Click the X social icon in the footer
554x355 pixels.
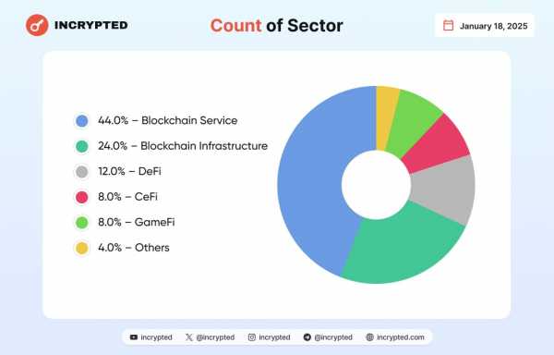click(189, 337)
